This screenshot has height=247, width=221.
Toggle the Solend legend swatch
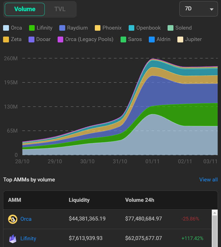[x=170, y=28]
